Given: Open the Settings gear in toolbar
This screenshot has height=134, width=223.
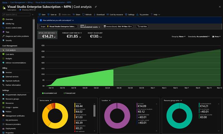Looking at the screenshot, I should click(126, 15).
